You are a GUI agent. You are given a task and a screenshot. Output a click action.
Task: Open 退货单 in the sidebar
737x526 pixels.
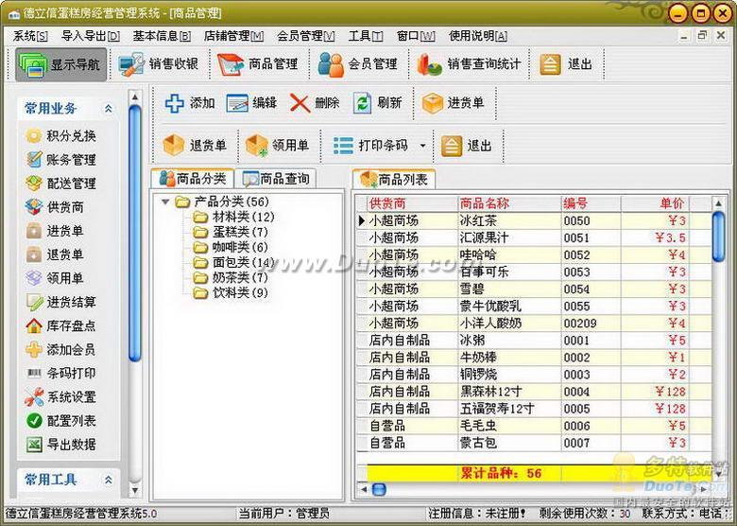pyautogui.click(x=55, y=254)
